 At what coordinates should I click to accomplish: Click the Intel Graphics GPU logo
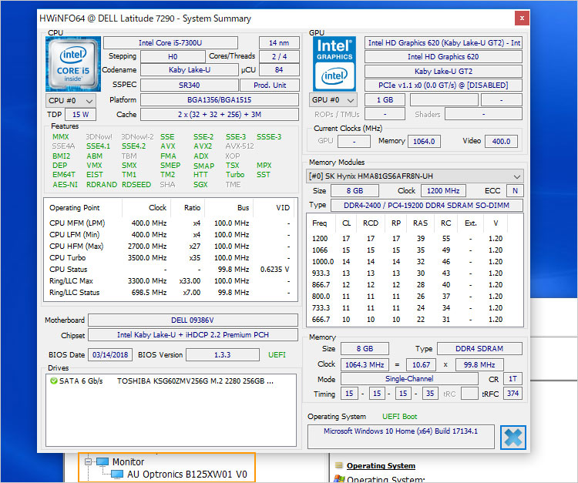tap(334, 63)
